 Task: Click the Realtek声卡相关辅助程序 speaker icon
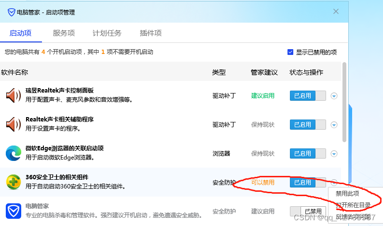coord(14,124)
